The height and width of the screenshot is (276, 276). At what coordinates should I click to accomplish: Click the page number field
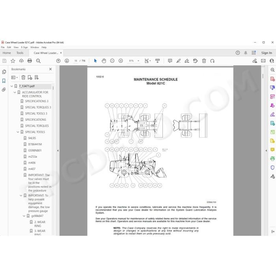coord(76,61)
